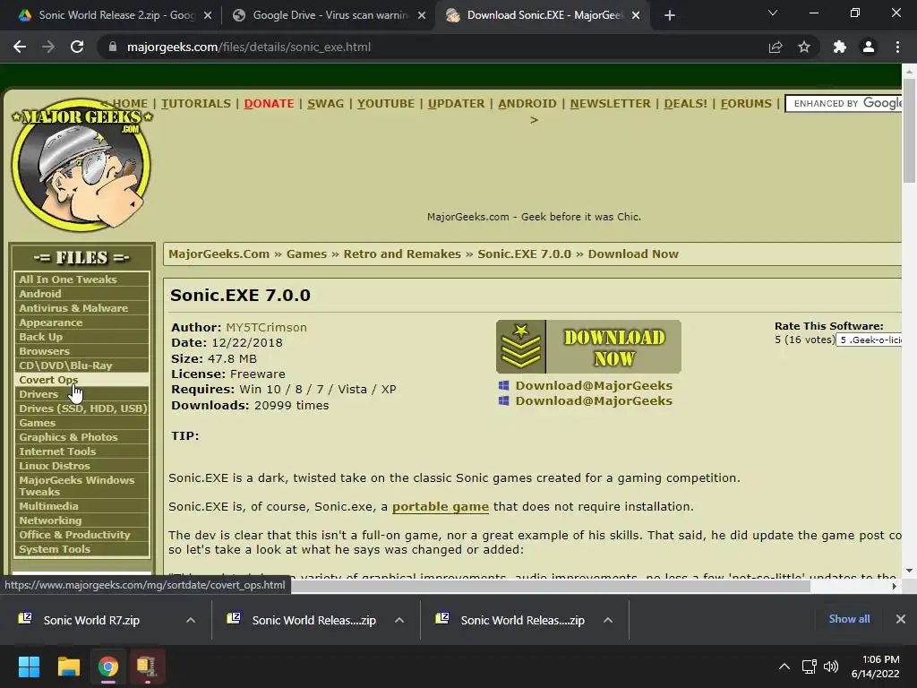Click the browser back arrow

(x=20, y=47)
